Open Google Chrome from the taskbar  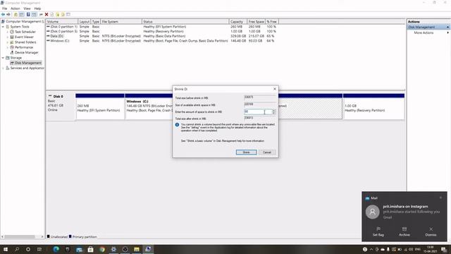pyautogui.click(x=102, y=249)
